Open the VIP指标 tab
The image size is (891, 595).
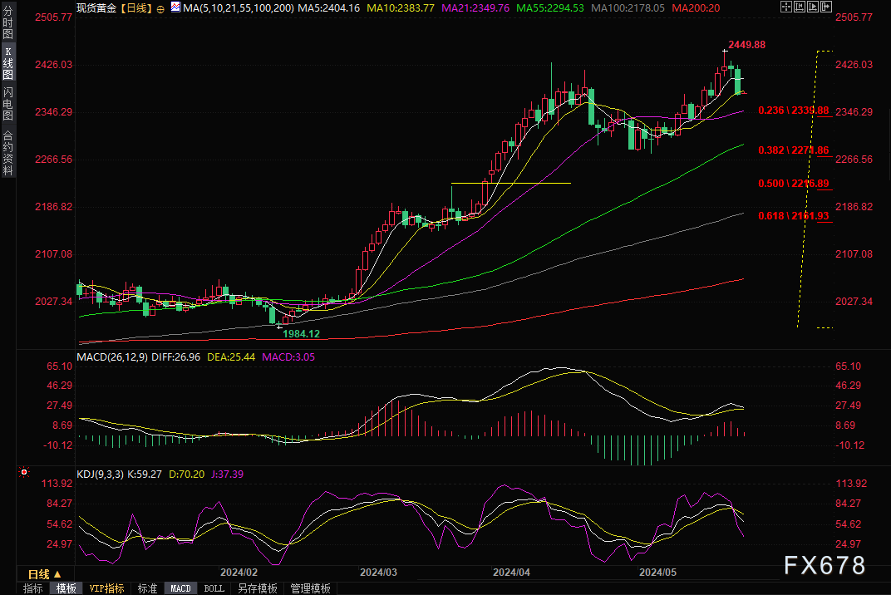coord(106,588)
